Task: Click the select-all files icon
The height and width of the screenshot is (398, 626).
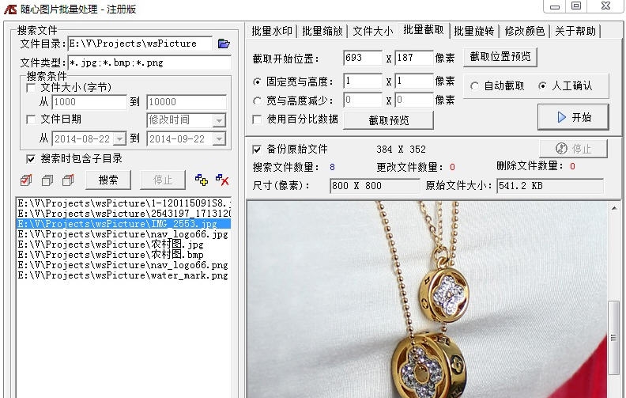Action: 26,180
